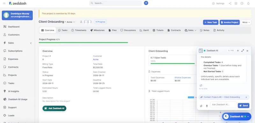Switch to the Files tab
Viewport: 255px width, 123px height.
tap(113, 30)
